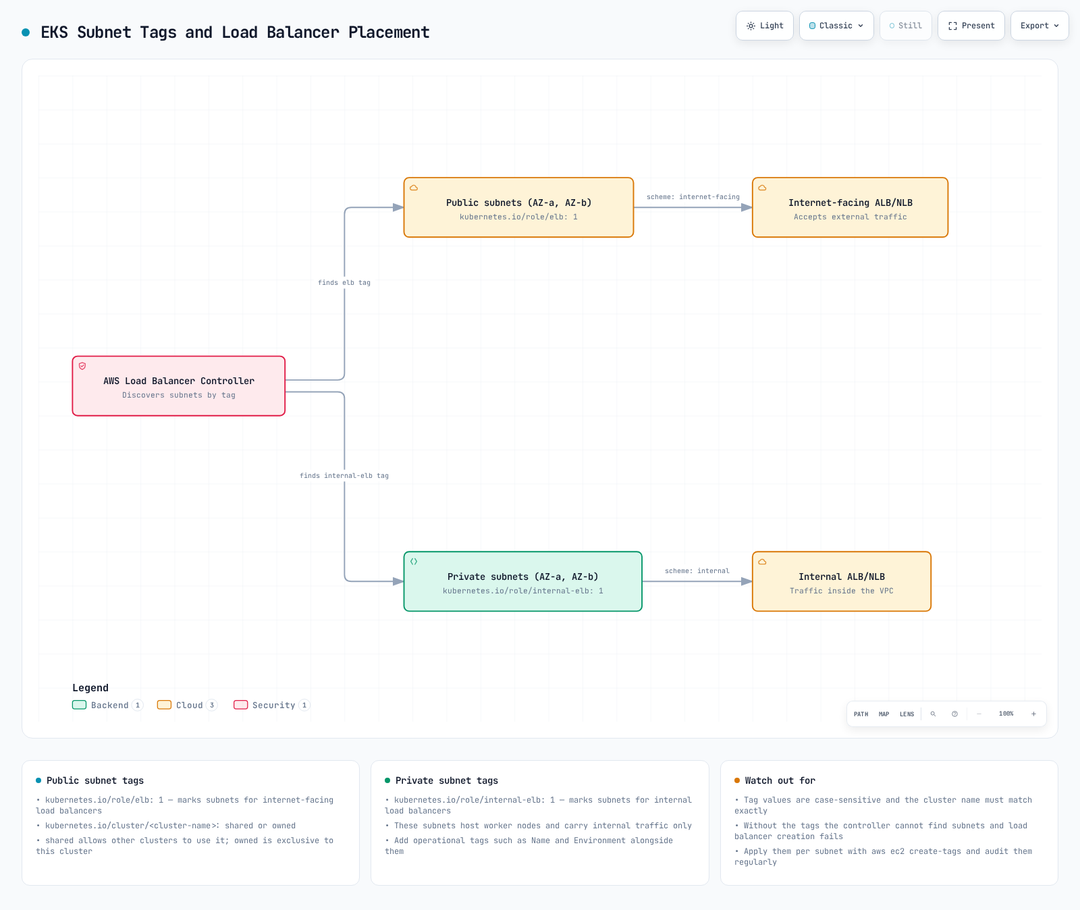Switch to MAP mode in canvas toolbar

tap(884, 714)
